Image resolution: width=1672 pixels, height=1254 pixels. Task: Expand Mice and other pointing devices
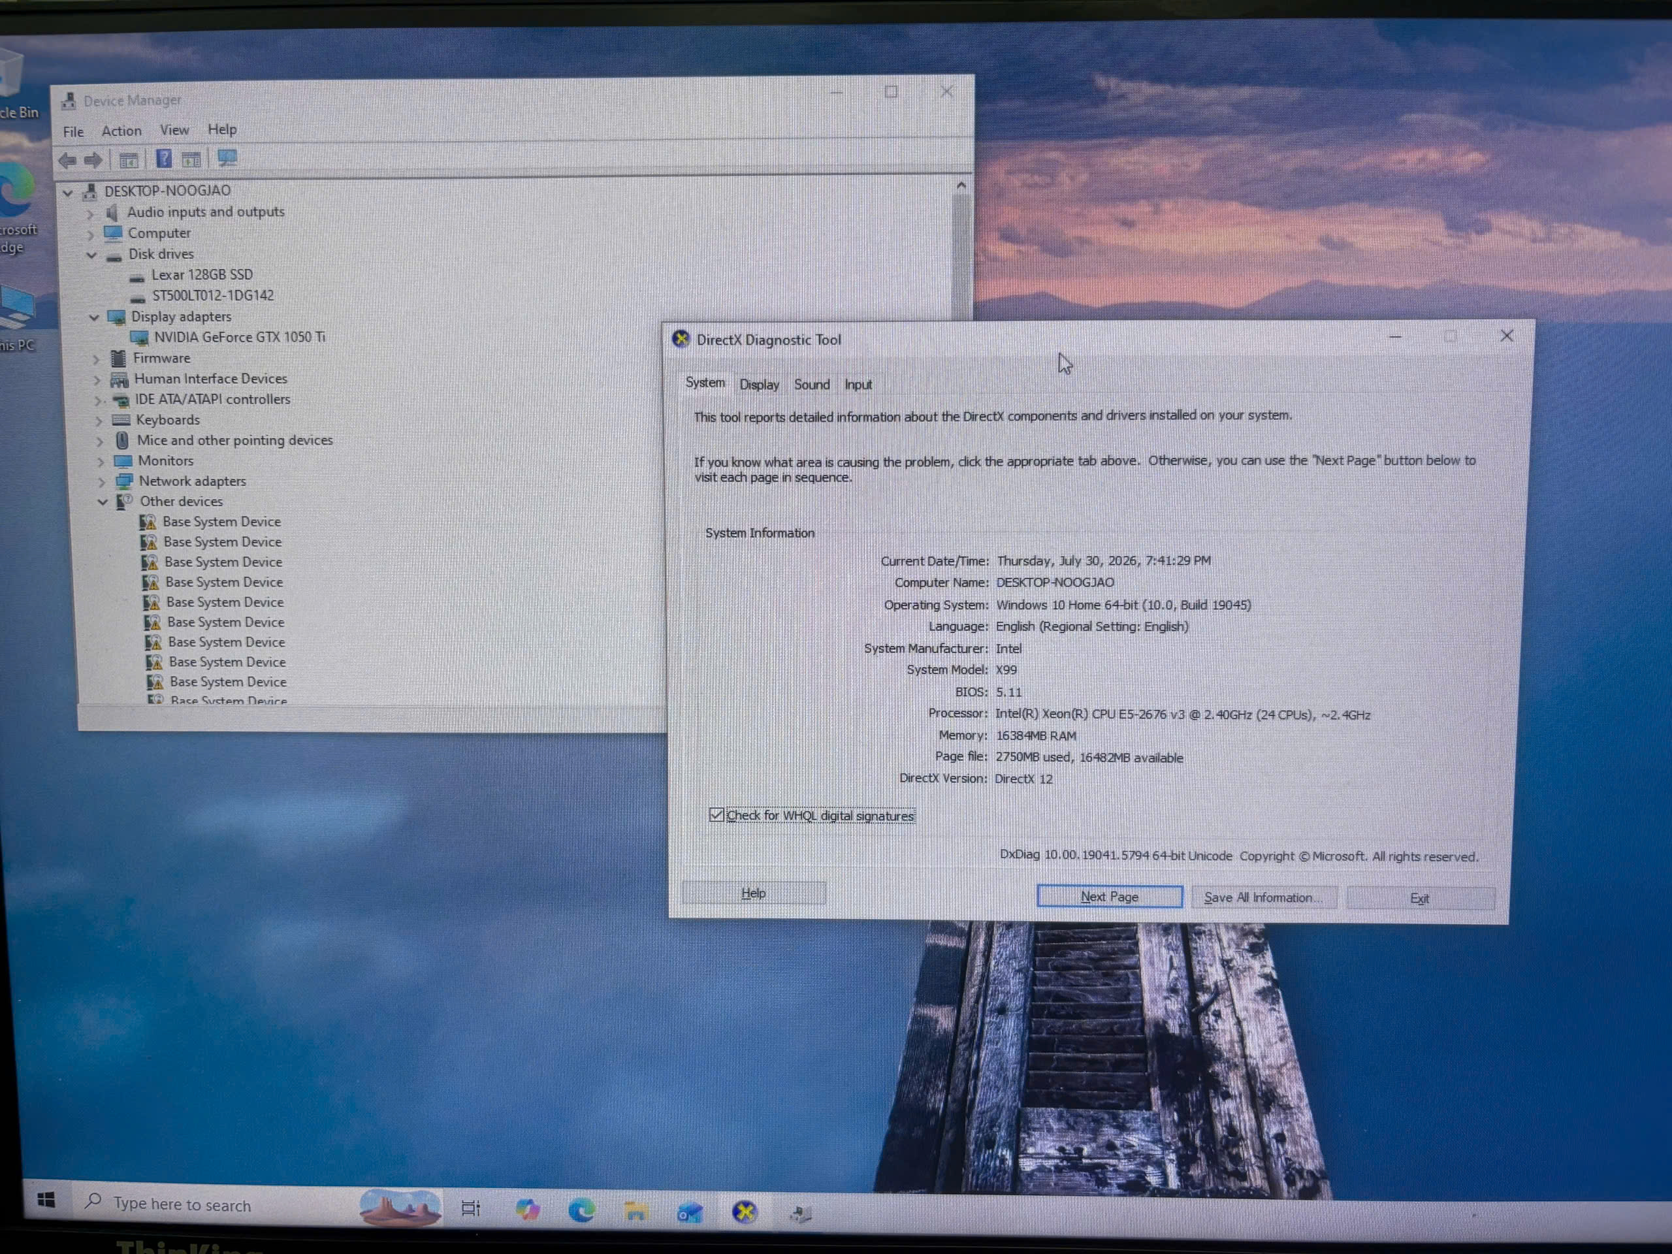tap(100, 441)
